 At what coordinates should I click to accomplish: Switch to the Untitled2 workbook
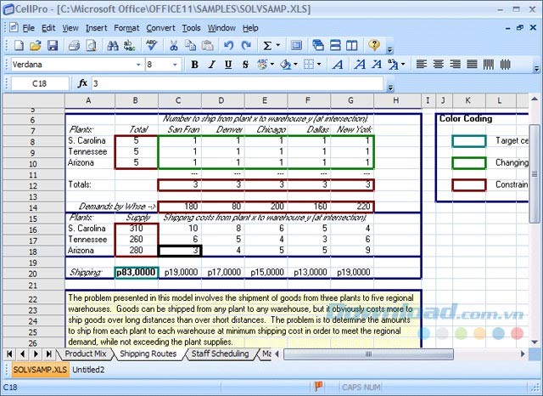88,370
